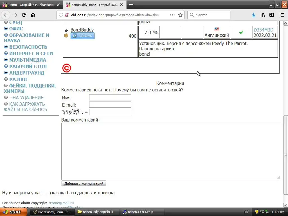Click the 400 download count

coord(132,36)
